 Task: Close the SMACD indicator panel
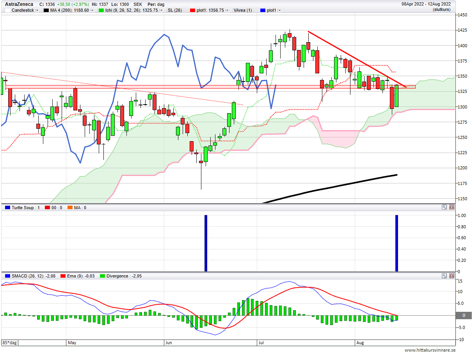tap(452, 276)
